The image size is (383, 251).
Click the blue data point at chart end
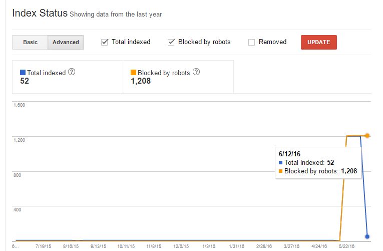[367, 236]
